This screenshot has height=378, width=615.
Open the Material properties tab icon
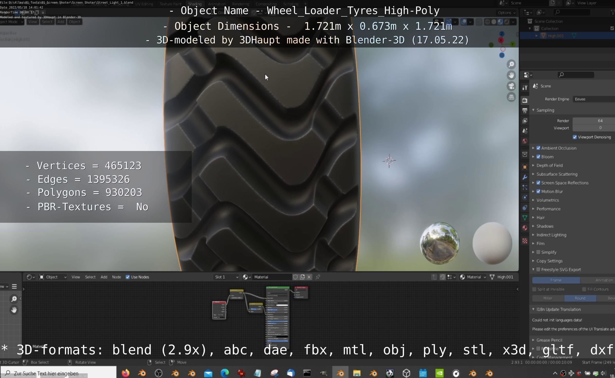click(525, 228)
